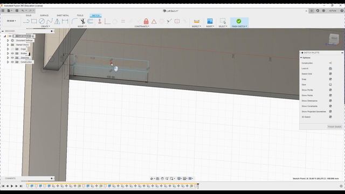The height and width of the screenshot is (194, 345).
Task: Select the Sketch Dimension tool
Action: pyautogui.click(x=65, y=21)
